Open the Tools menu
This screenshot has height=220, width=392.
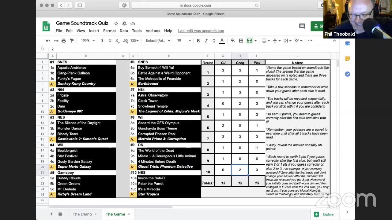point(137,31)
